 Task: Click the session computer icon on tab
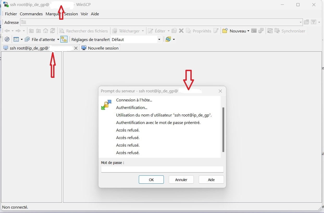coord(6,48)
